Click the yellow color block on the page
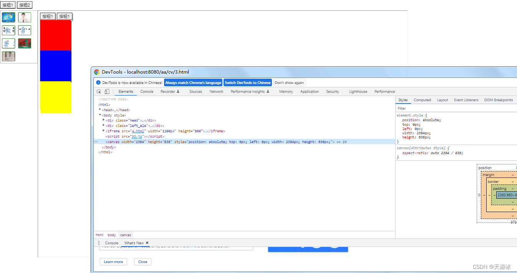This screenshot has height=273, width=517. [x=55, y=98]
